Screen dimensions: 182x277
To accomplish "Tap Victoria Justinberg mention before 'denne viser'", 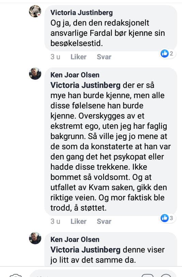I will click(86, 250).
